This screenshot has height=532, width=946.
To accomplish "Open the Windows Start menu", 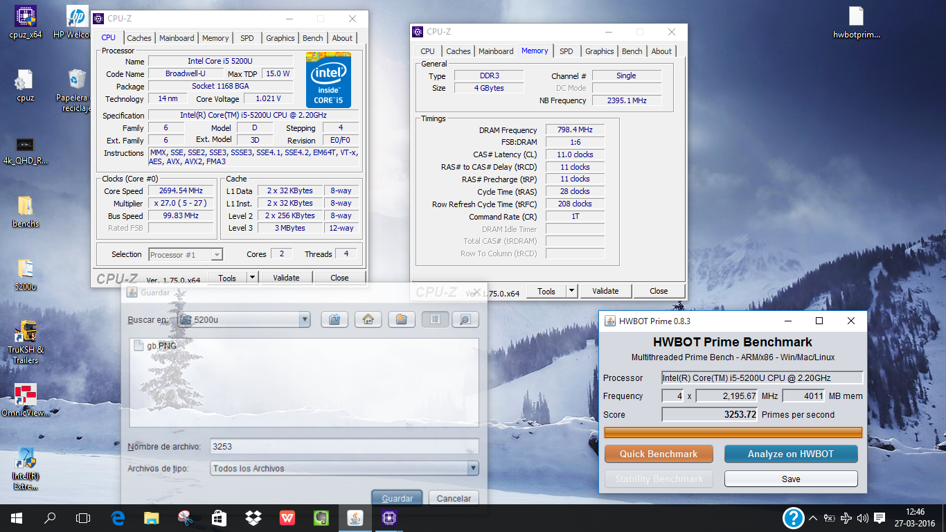I will [17, 517].
